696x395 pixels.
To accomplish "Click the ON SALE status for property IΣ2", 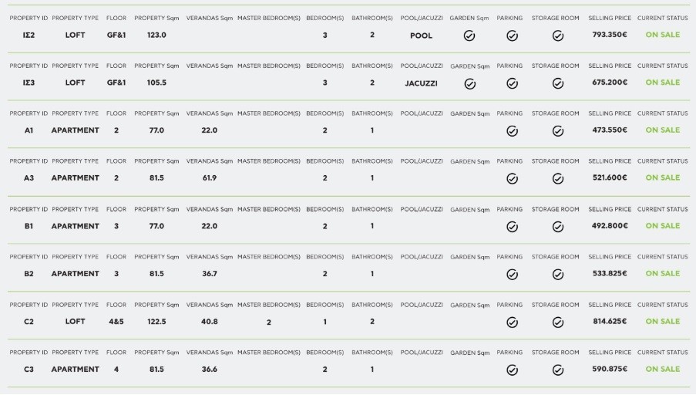I will tap(662, 35).
